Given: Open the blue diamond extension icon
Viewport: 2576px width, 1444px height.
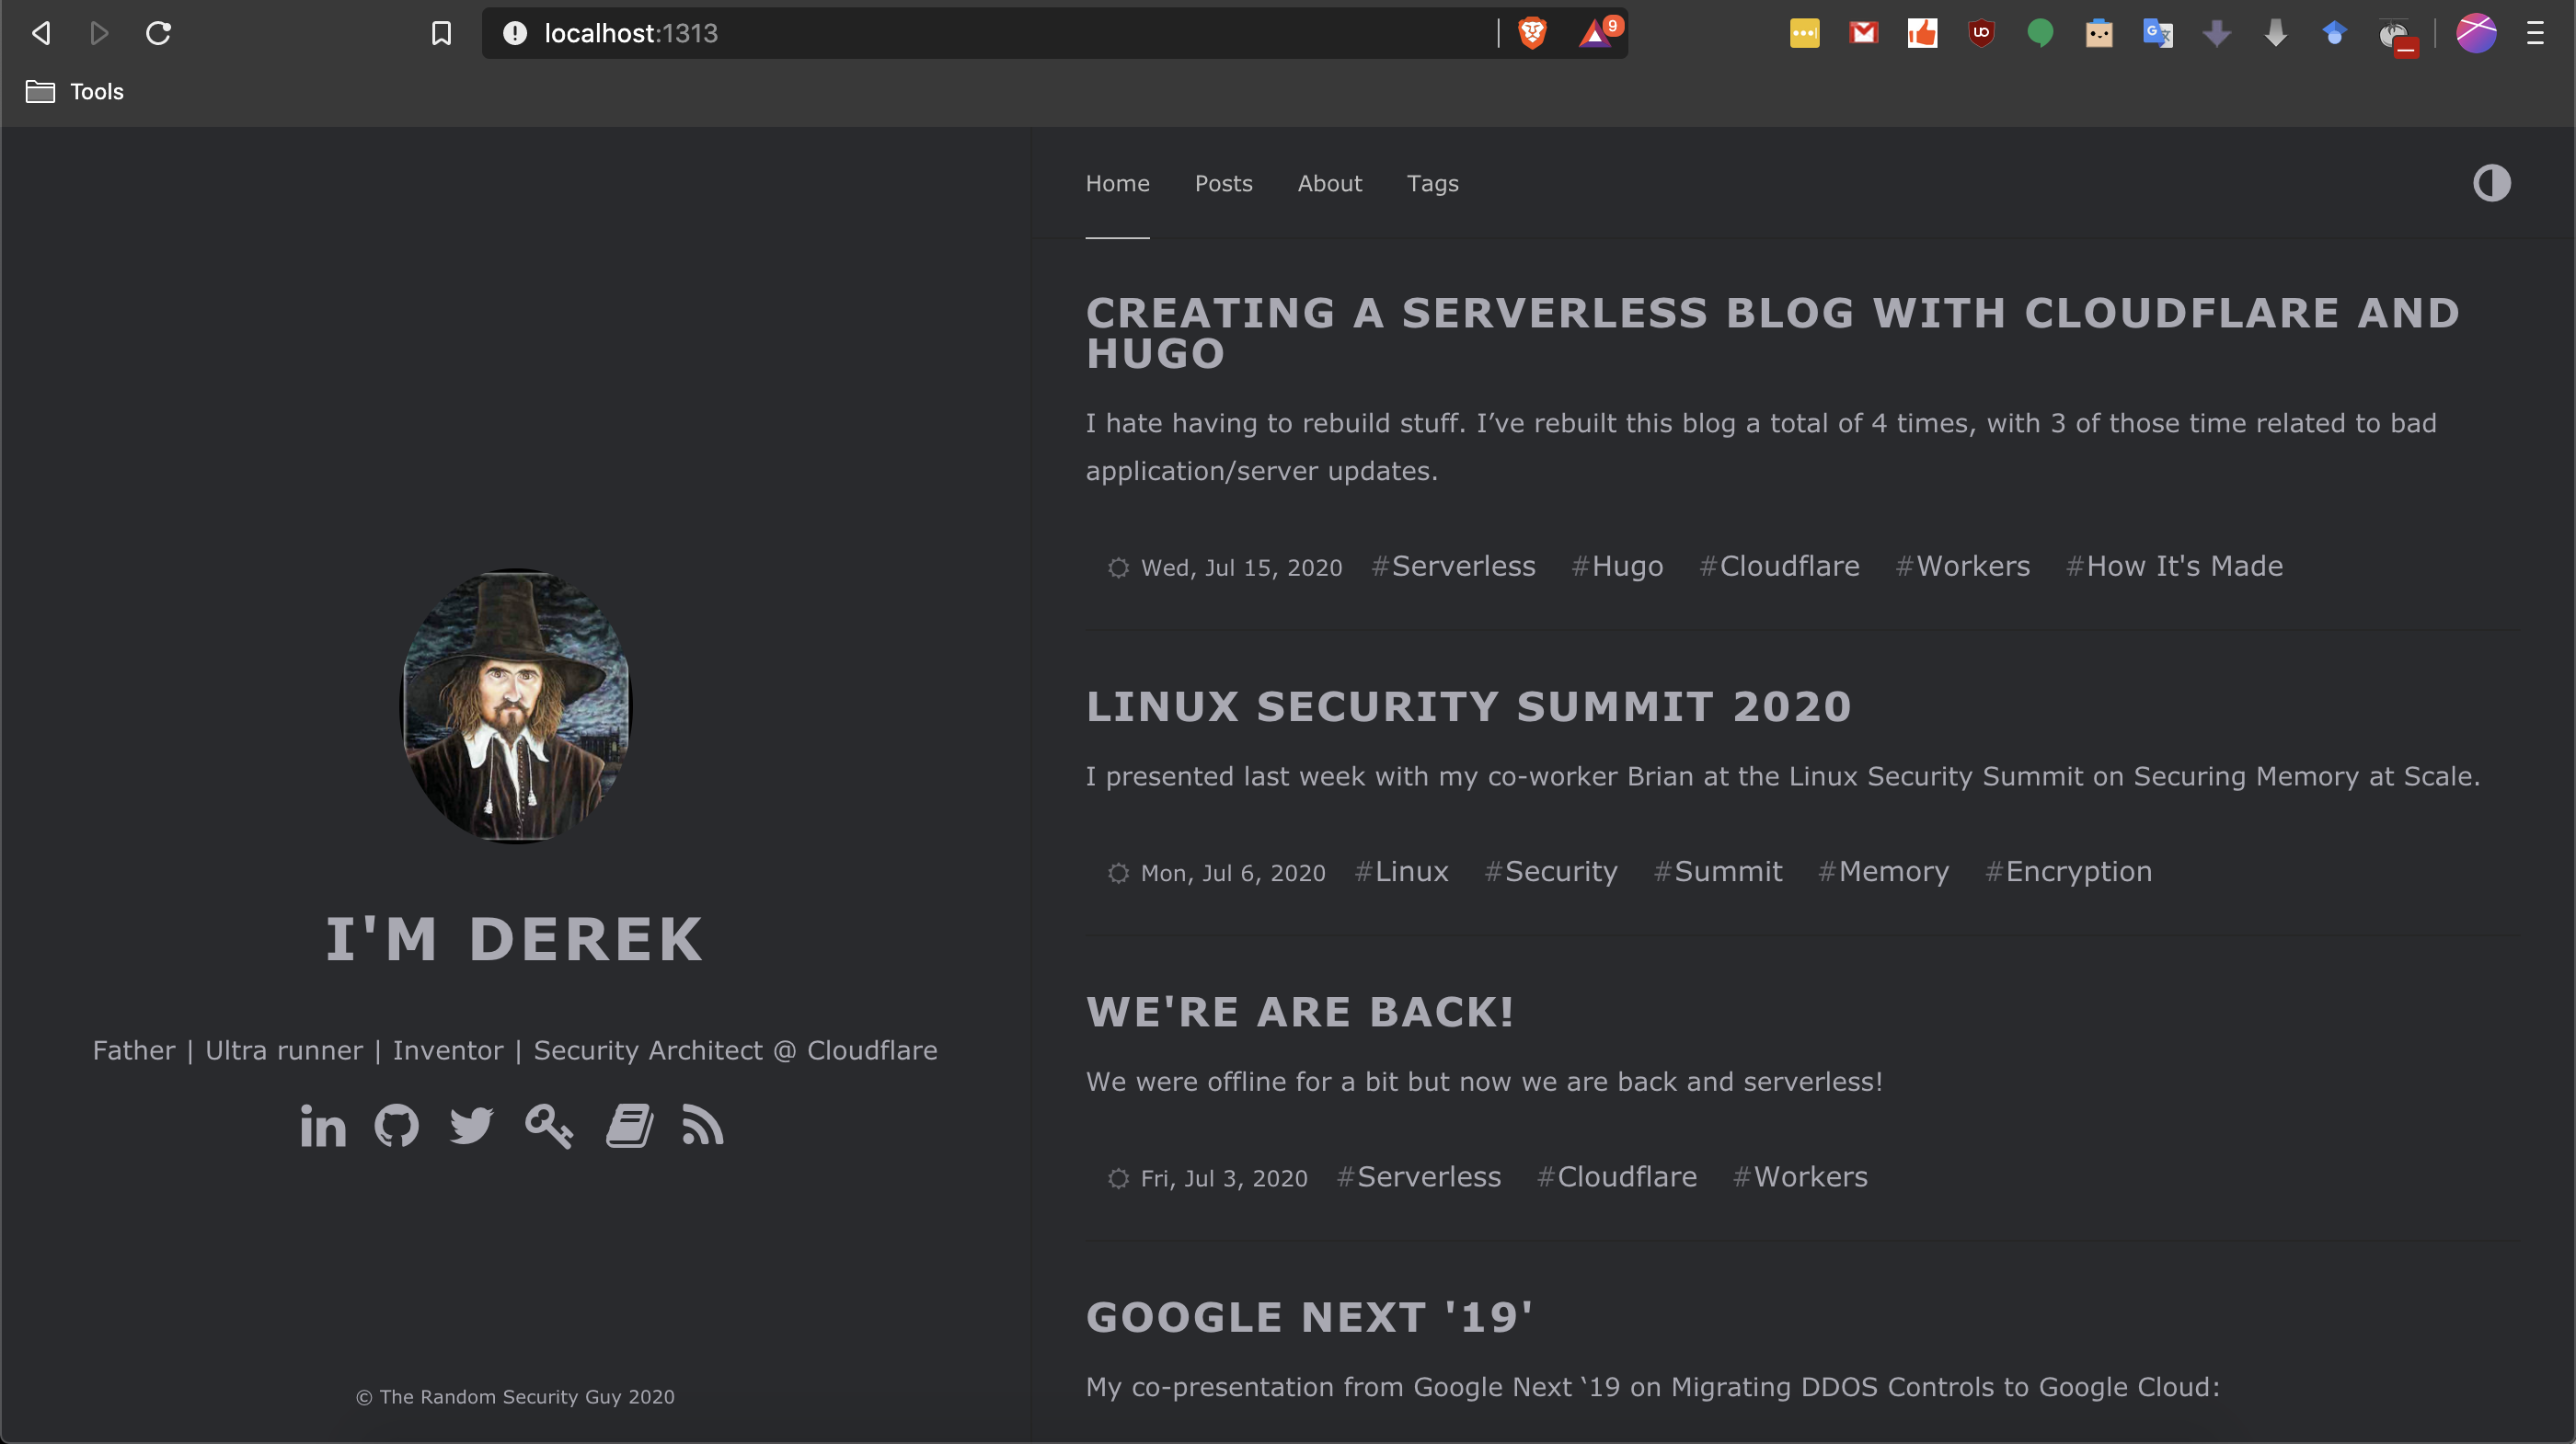Looking at the screenshot, I should pyautogui.click(x=2335, y=33).
